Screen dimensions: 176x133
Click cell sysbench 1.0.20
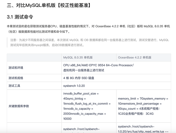pos(116,86)
